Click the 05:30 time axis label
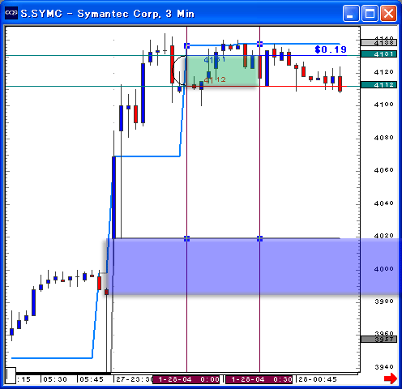Image resolution: width=402 pixels, height=389 pixels. tap(55, 379)
